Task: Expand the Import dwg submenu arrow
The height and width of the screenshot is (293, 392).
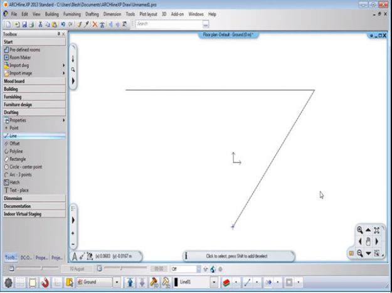Action: pyautogui.click(x=63, y=65)
